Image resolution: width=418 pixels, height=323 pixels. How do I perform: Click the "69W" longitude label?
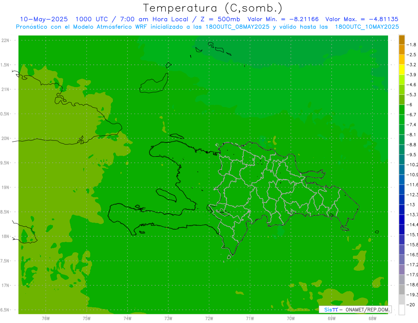[332, 318]
